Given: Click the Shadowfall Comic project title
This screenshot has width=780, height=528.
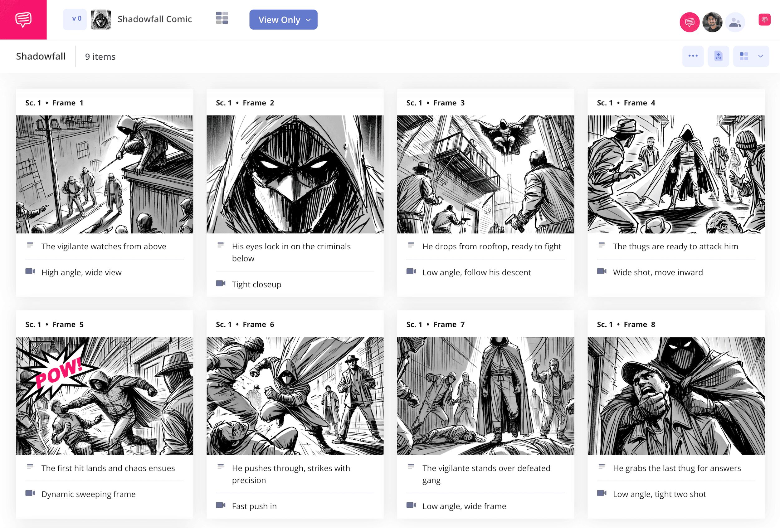Looking at the screenshot, I should tap(155, 19).
